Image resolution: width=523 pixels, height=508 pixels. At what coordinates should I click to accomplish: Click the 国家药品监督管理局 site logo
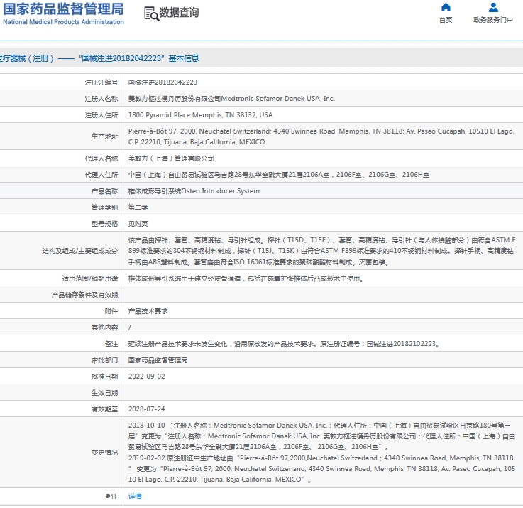pos(63,13)
